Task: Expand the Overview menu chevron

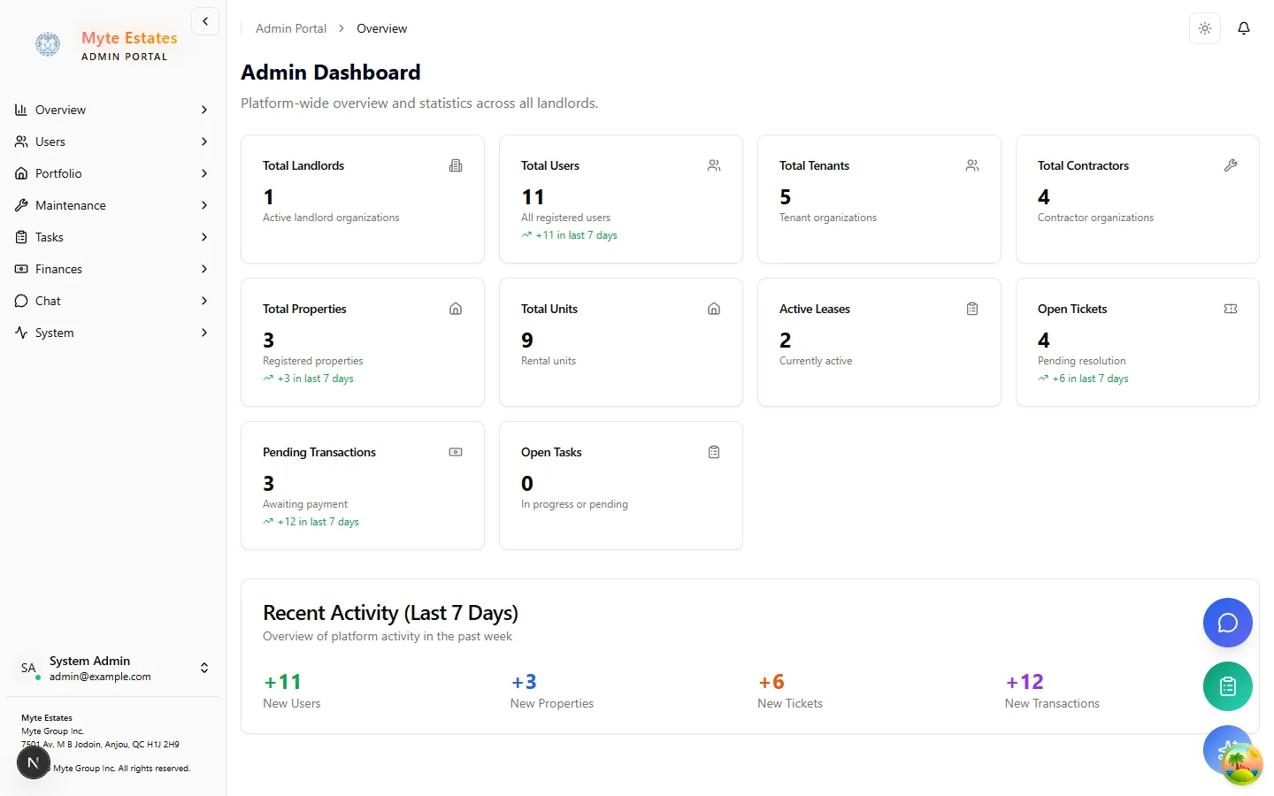Action: pyautogui.click(x=204, y=110)
